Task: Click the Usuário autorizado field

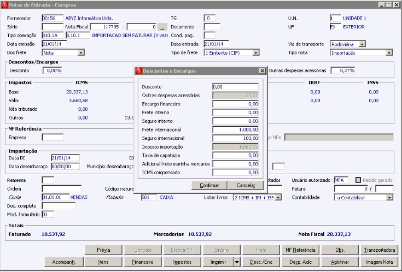Action: [341, 180]
